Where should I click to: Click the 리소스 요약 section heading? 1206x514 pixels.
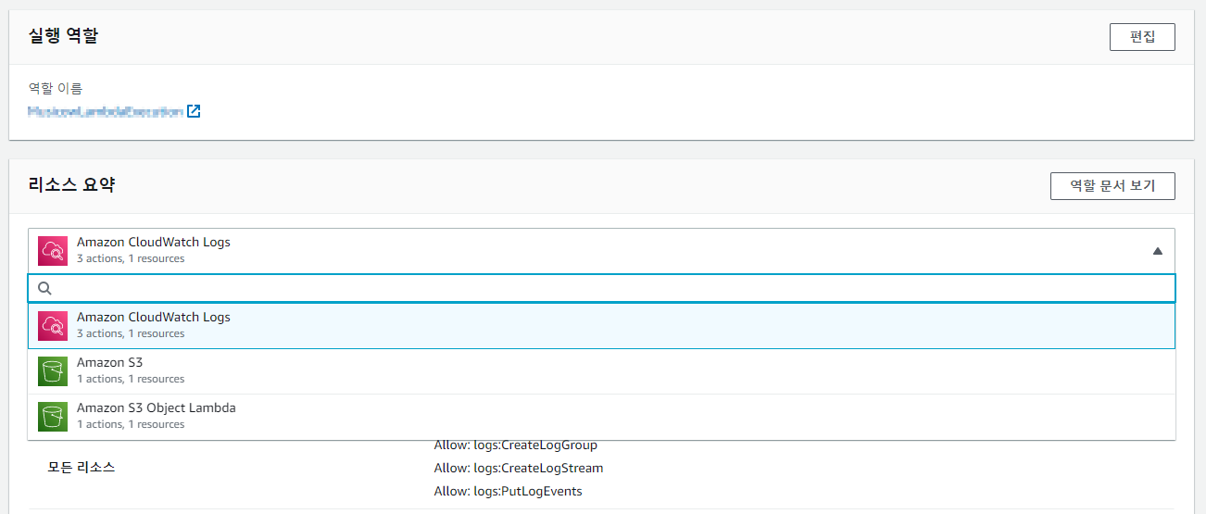[x=72, y=184]
